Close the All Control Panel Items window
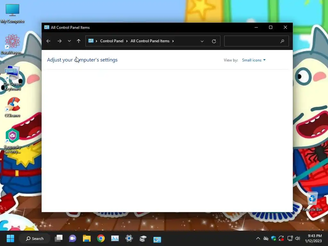 tap(285, 28)
